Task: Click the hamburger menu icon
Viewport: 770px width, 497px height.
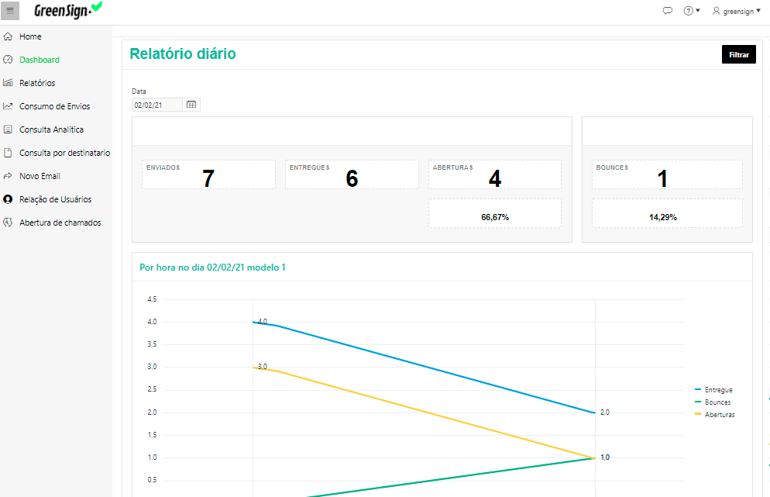Action: [x=10, y=11]
